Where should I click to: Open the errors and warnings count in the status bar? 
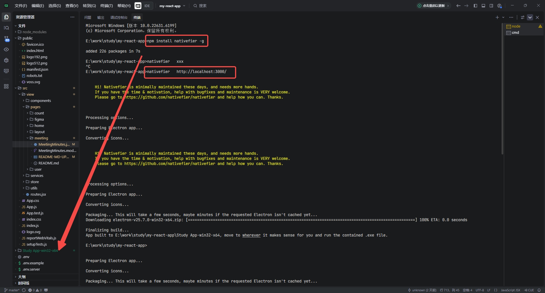(x=35, y=290)
